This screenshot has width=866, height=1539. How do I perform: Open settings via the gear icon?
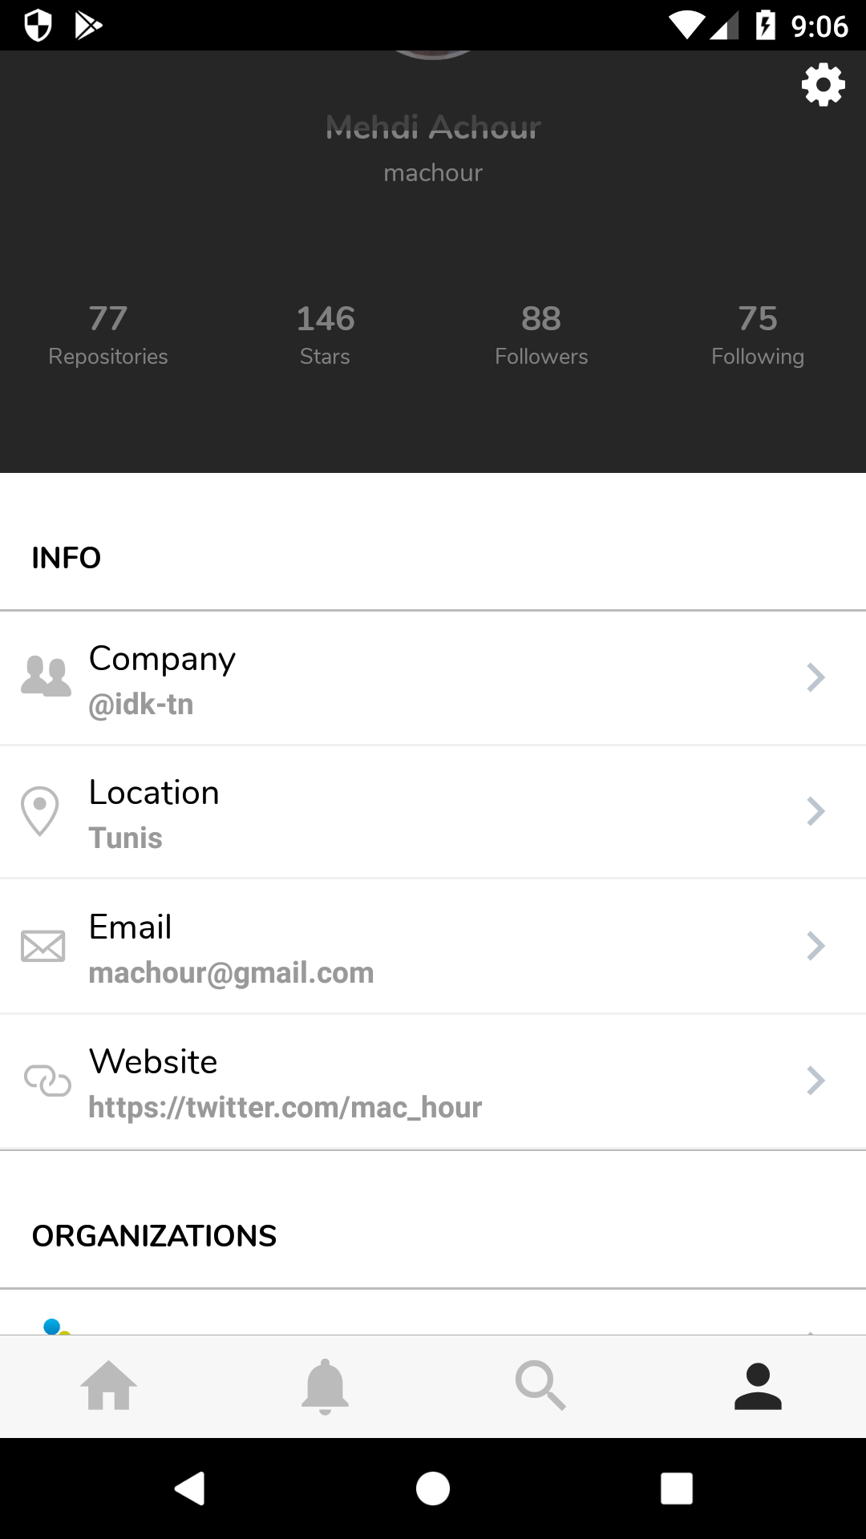coord(824,85)
